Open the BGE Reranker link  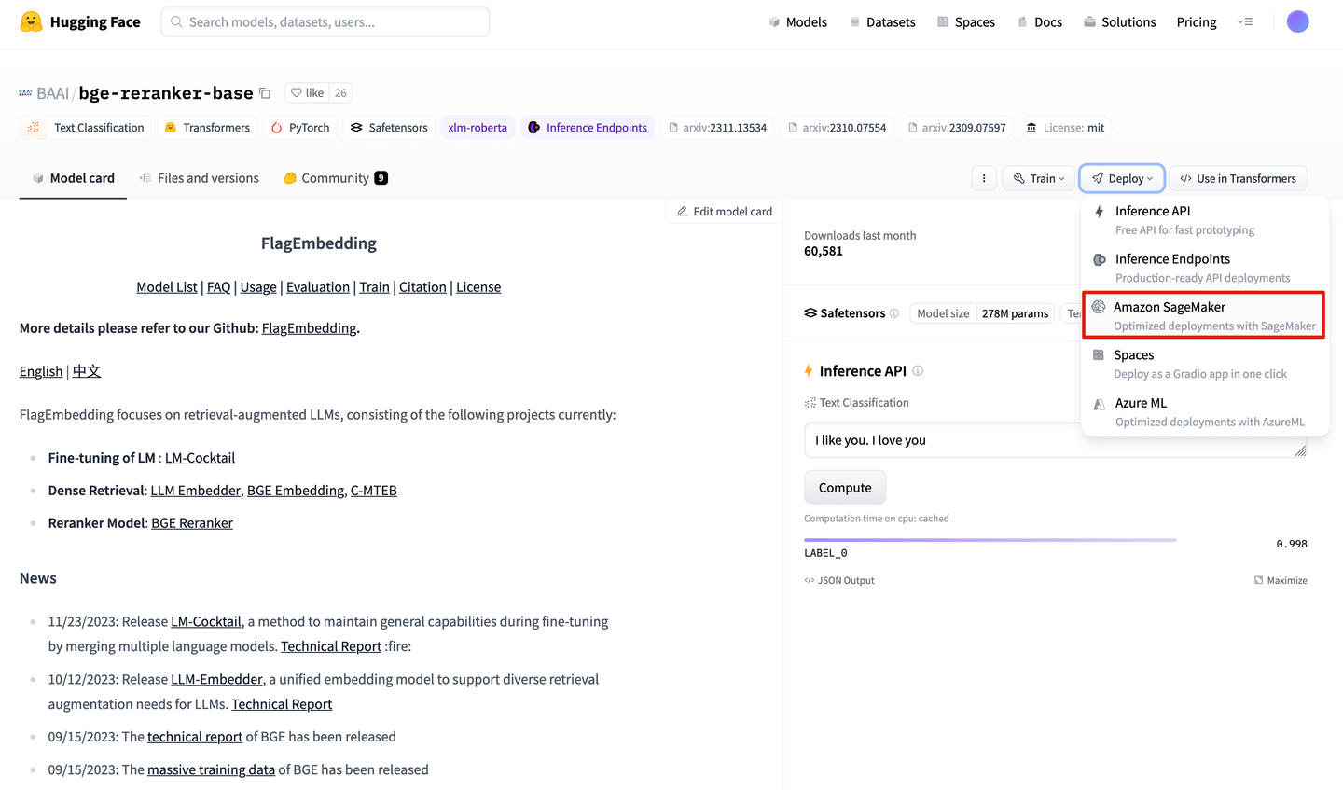[192, 523]
